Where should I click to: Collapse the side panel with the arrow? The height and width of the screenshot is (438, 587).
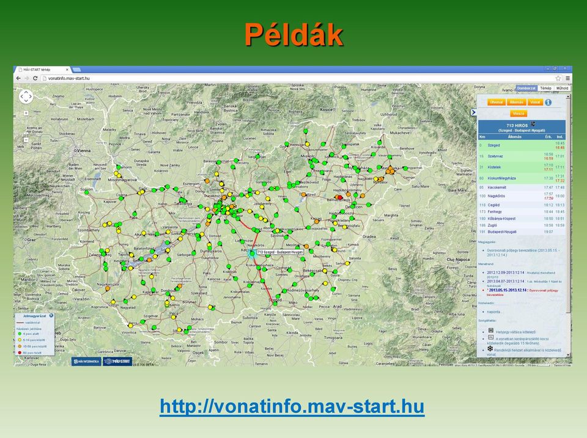coord(473,112)
